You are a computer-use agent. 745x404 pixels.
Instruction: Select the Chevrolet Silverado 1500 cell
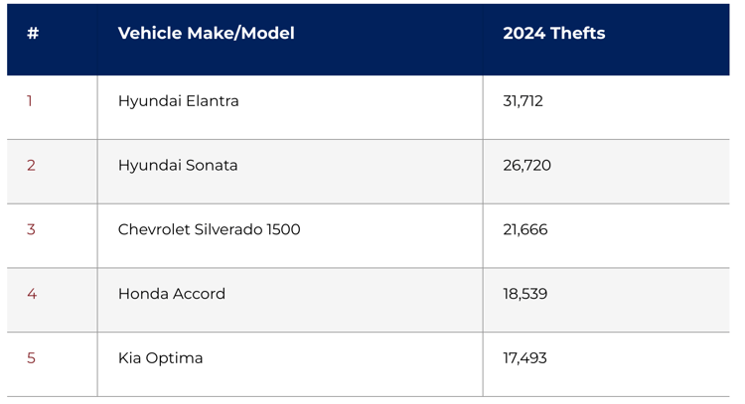[209, 230]
